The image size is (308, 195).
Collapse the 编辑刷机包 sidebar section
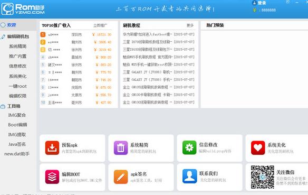click(18, 36)
